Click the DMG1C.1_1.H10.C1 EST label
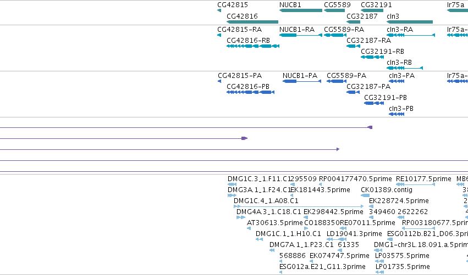This screenshot has height=275, width=468. click(x=288, y=234)
